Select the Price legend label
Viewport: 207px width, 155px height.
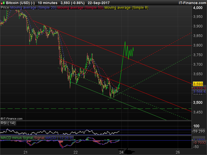coord(5,8)
